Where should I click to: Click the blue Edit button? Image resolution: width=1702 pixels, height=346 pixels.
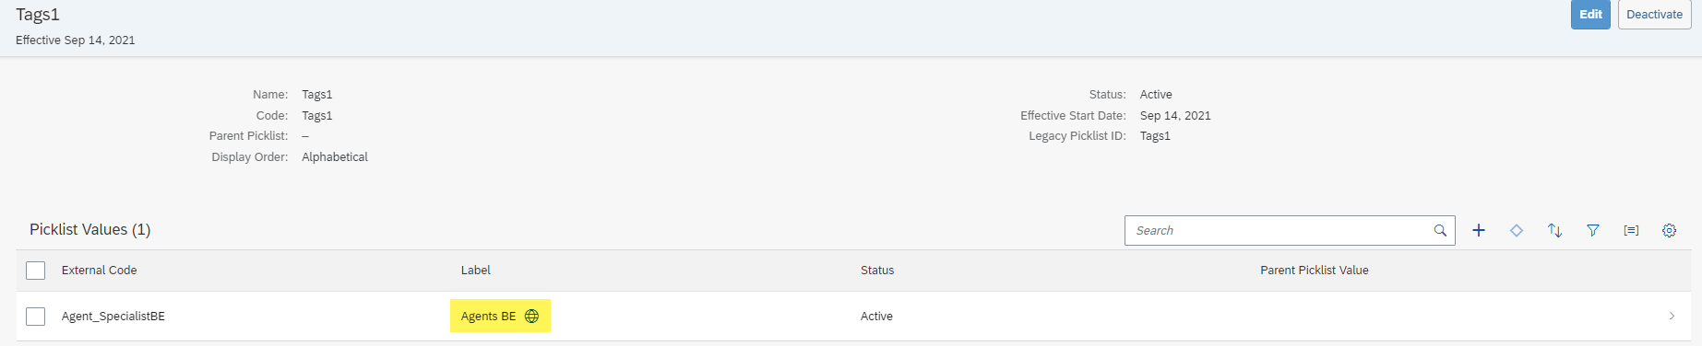(1590, 14)
